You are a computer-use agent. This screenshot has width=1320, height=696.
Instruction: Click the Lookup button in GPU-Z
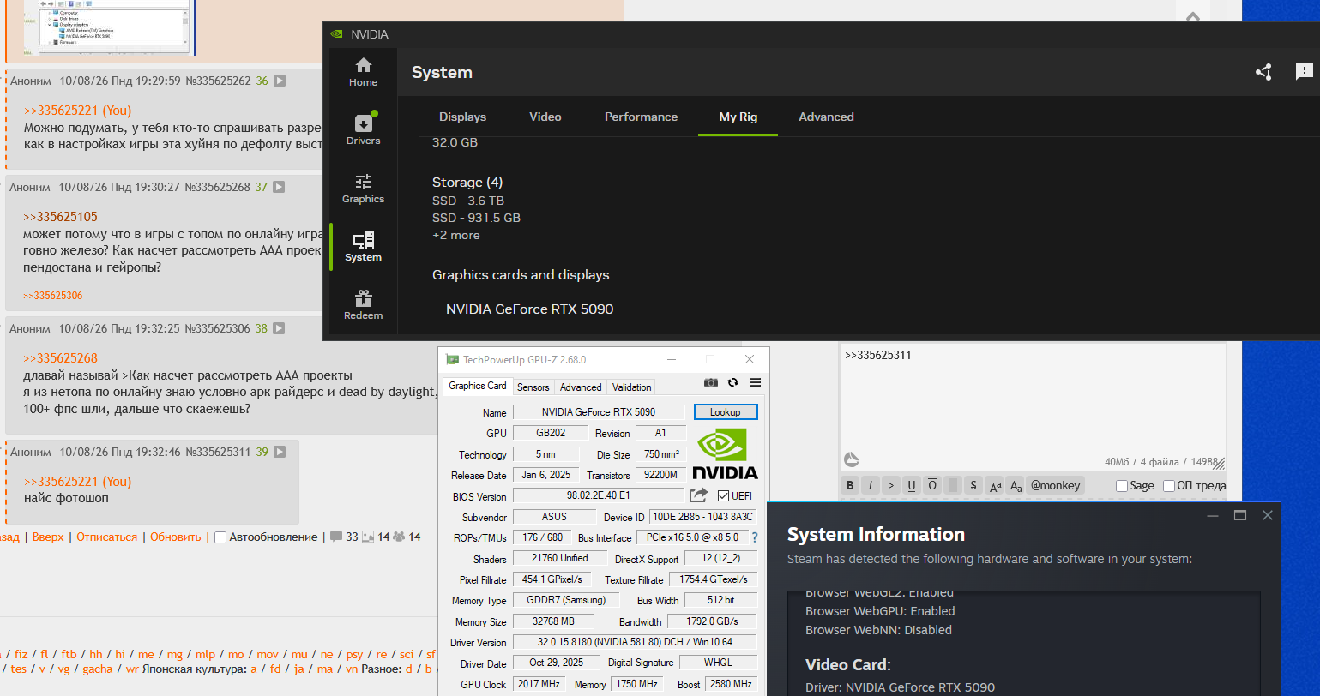(x=725, y=412)
